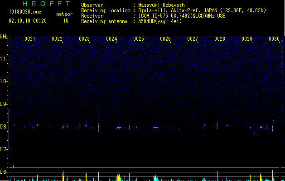Click the meteor echo at 0028

[x=217, y=125]
